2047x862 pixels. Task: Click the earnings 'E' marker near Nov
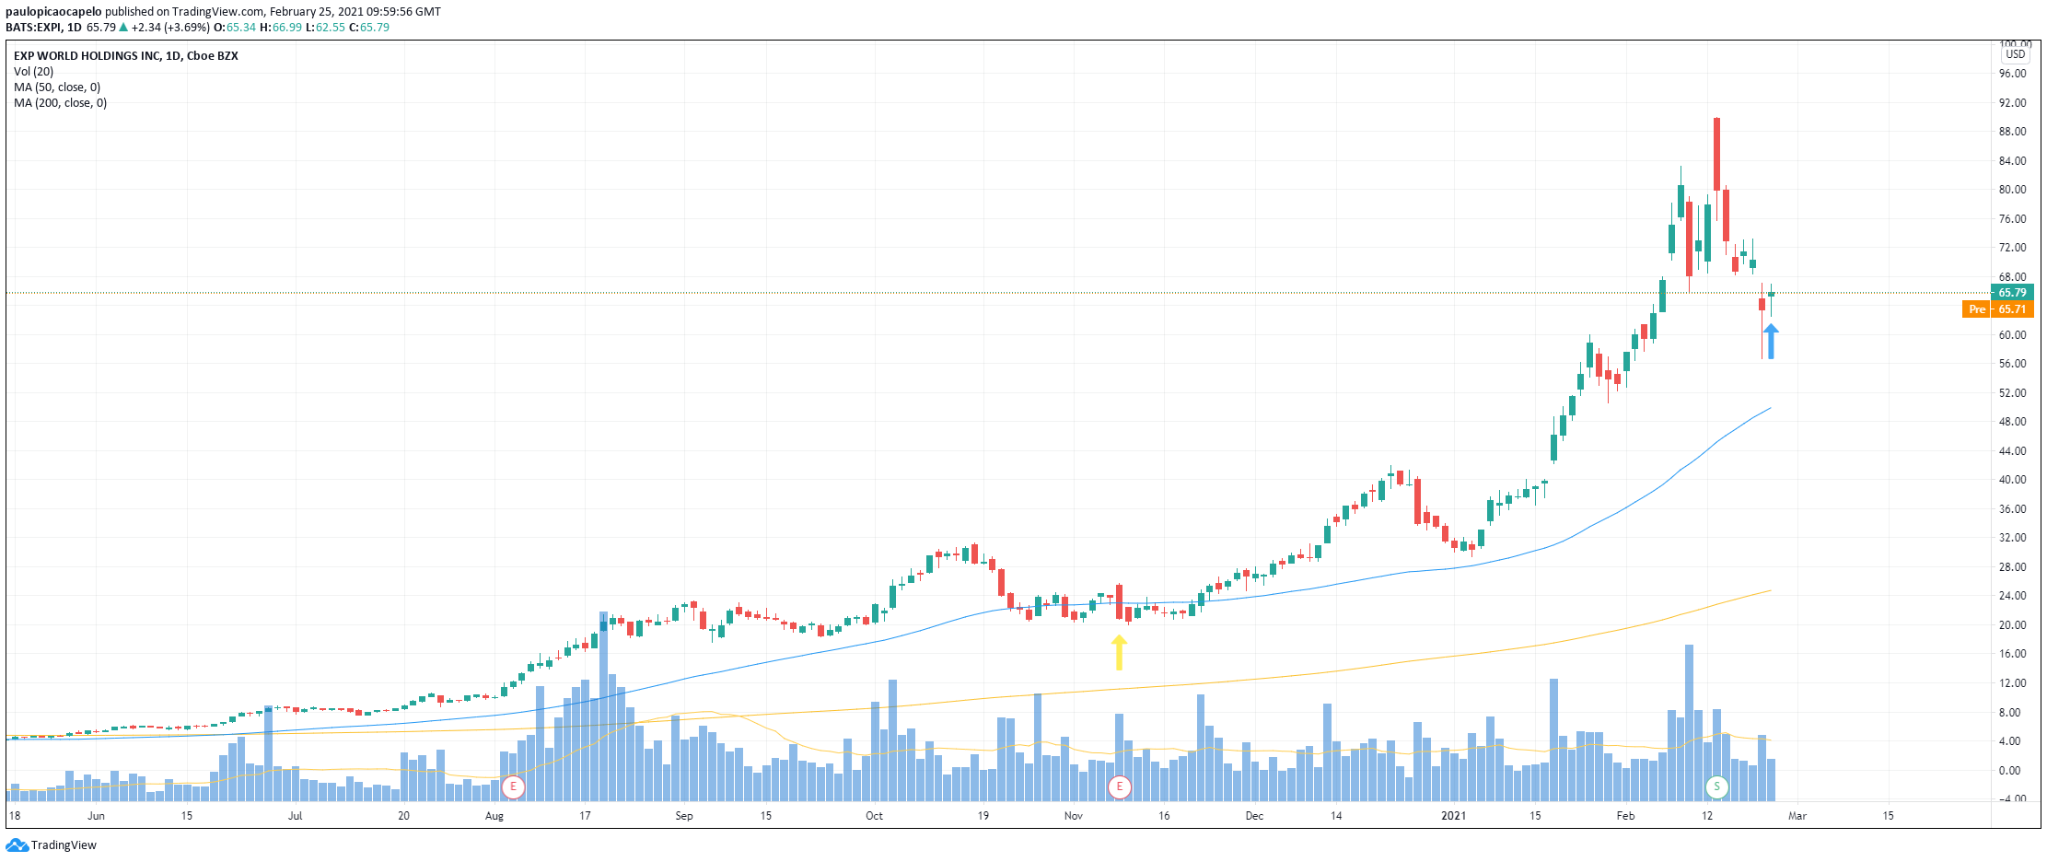click(x=1120, y=787)
